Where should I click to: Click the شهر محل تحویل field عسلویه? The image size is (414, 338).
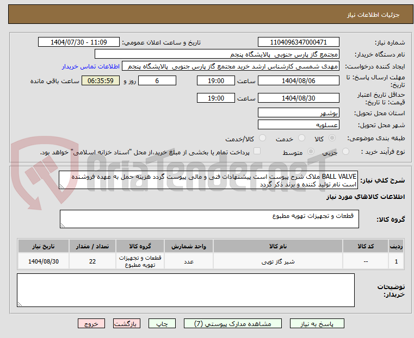tap(298, 125)
